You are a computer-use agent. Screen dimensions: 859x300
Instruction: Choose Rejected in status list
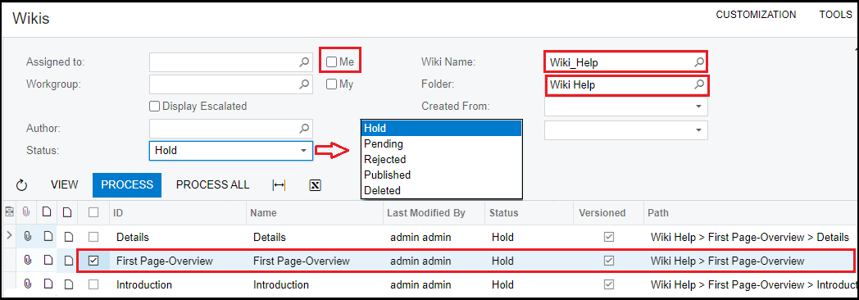click(442, 159)
